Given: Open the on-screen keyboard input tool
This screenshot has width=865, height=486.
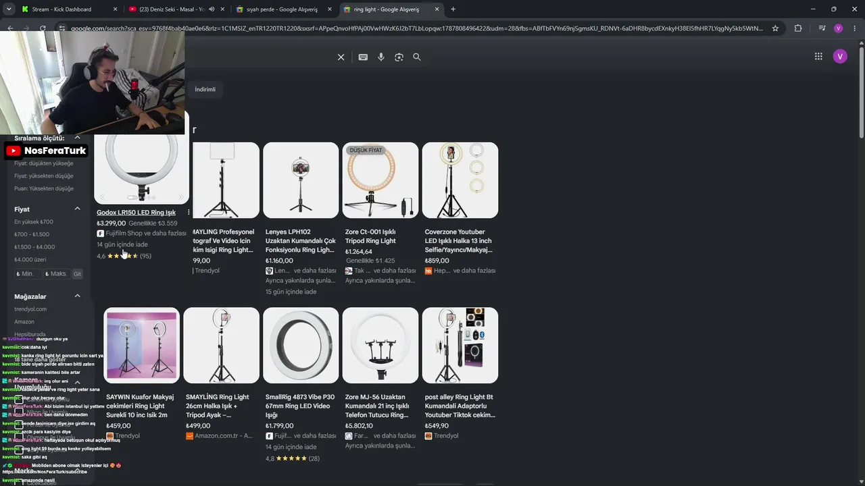Looking at the screenshot, I should pos(363,57).
